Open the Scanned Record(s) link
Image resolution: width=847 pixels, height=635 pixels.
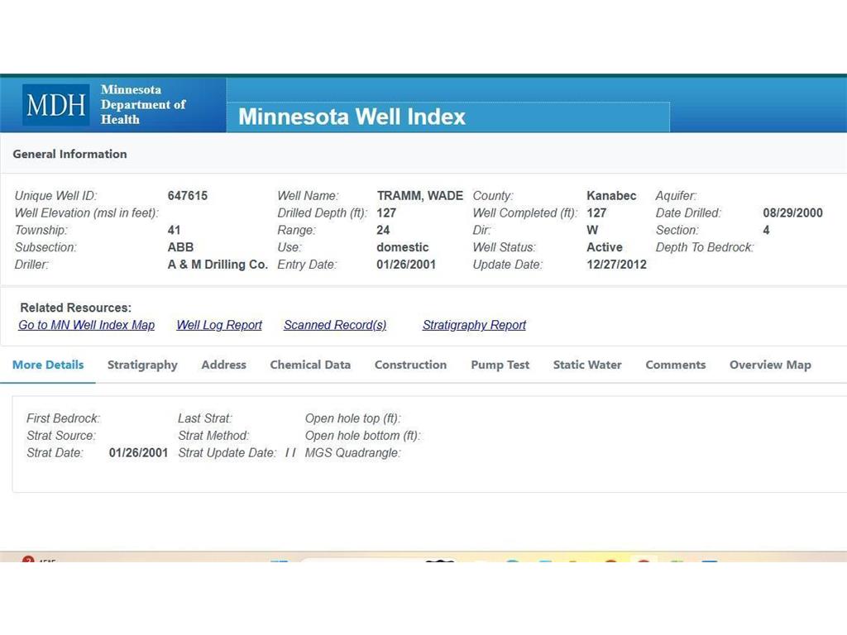click(x=335, y=325)
